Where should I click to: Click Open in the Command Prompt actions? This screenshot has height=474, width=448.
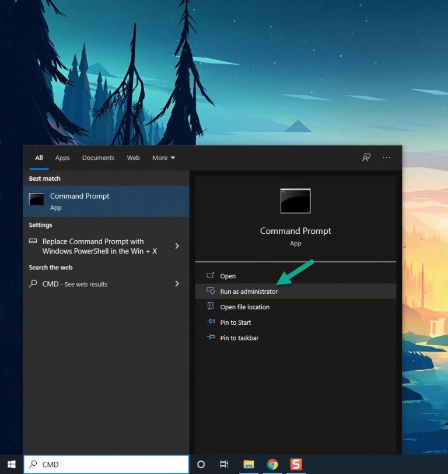pos(296,276)
